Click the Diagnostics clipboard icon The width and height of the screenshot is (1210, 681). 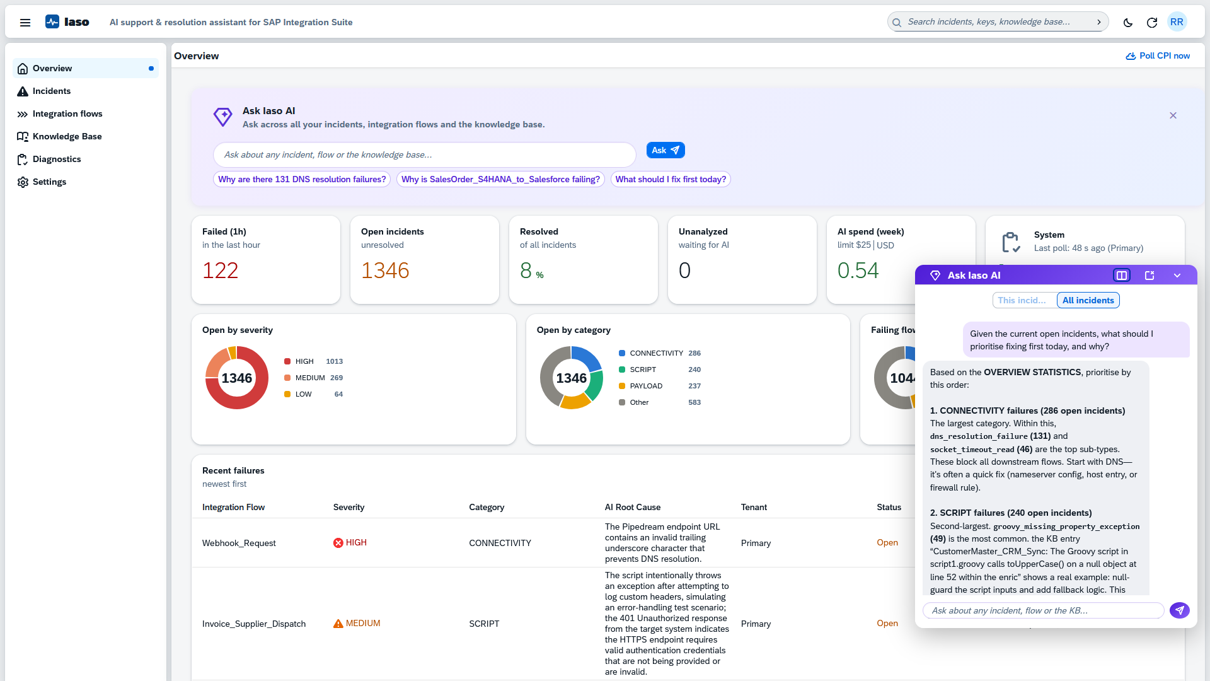[x=23, y=159]
